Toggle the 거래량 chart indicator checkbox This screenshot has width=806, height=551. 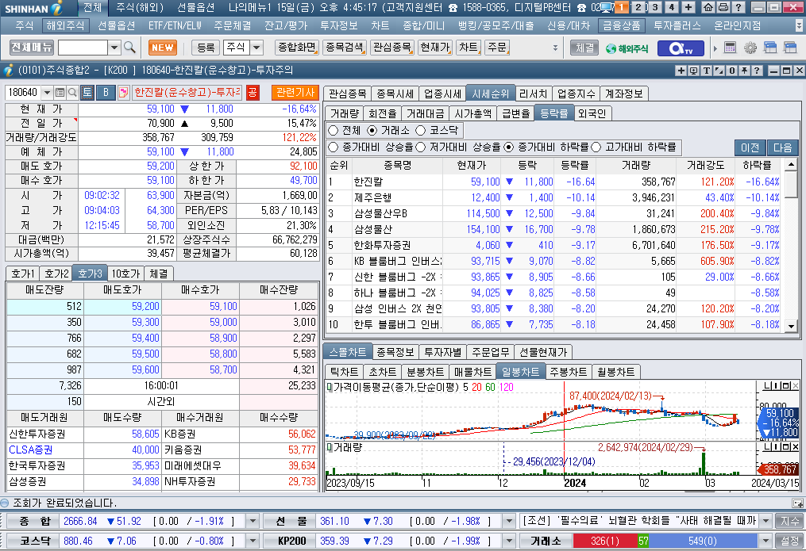pyautogui.click(x=330, y=447)
